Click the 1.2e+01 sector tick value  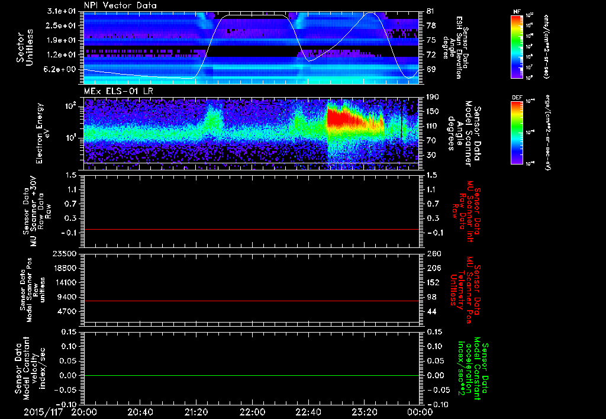tap(62, 54)
